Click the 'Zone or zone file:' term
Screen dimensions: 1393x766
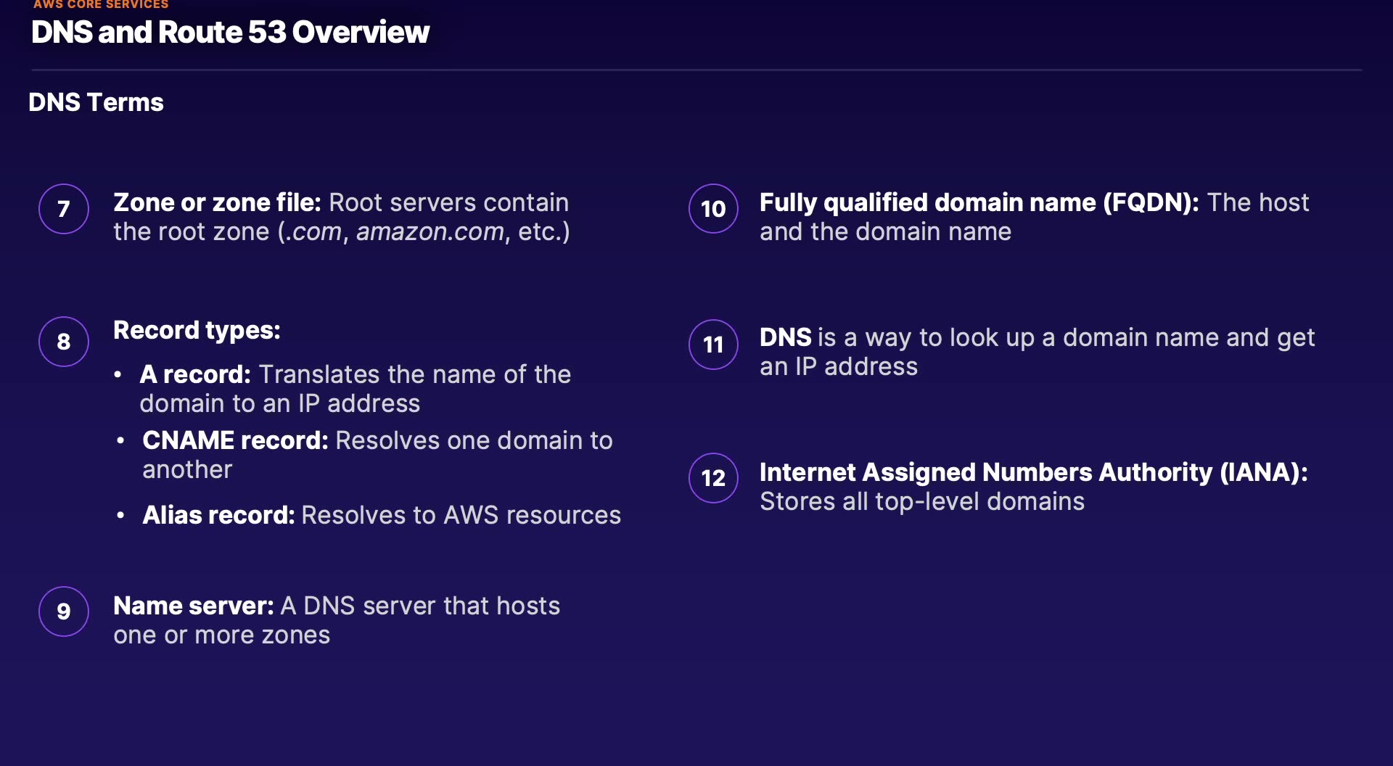coord(217,202)
